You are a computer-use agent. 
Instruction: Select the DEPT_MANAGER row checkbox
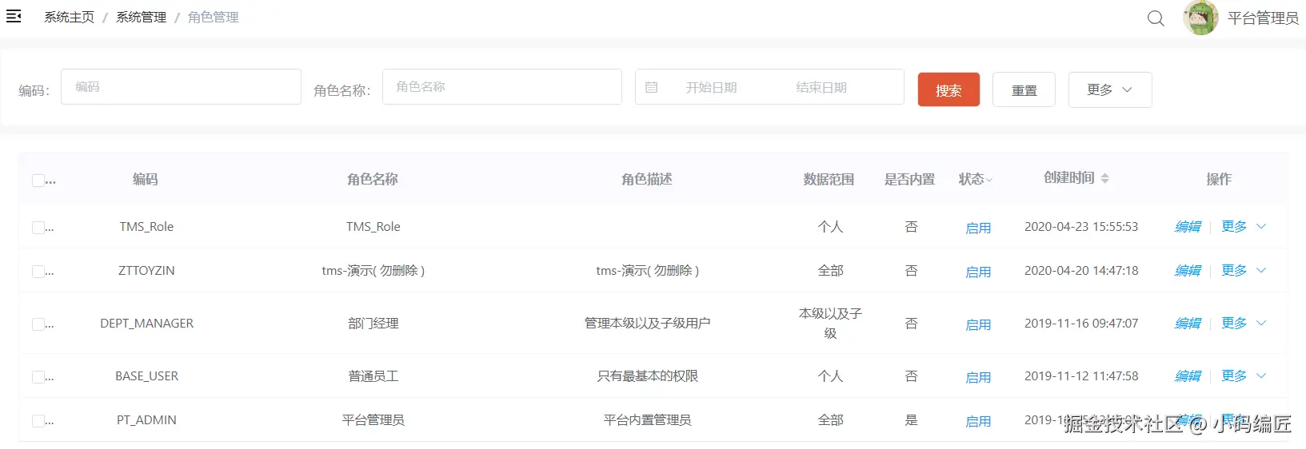coord(38,324)
